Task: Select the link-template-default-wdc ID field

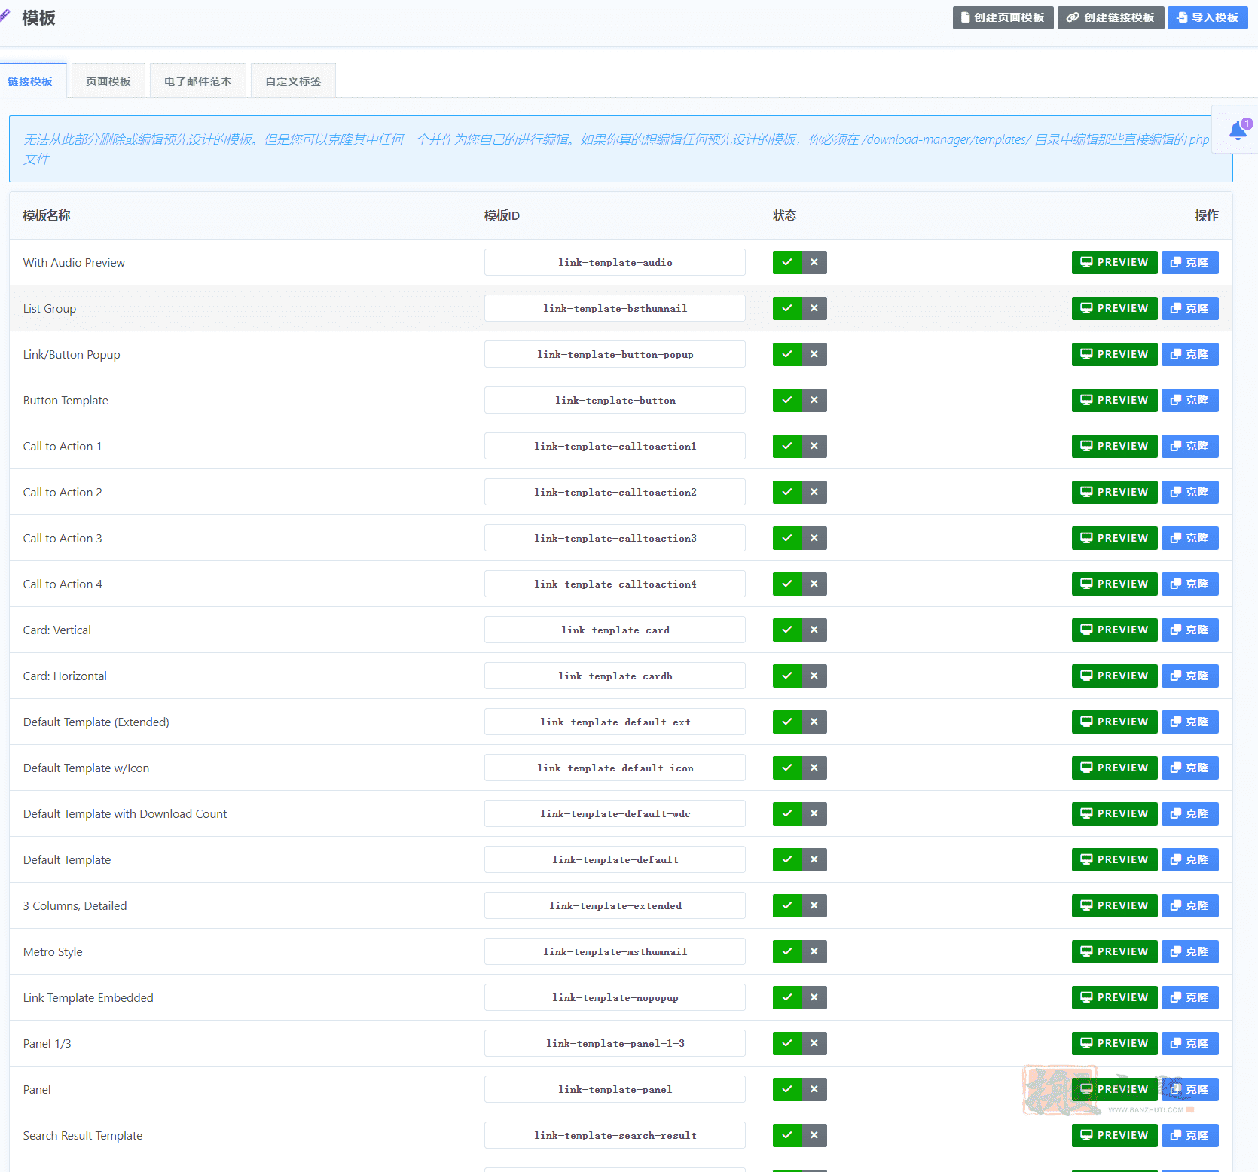Action: pyautogui.click(x=615, y=813)
